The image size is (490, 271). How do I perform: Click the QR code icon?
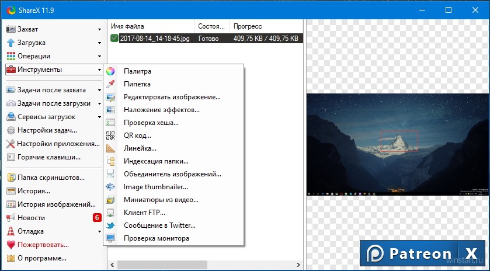tap(110, 135)
